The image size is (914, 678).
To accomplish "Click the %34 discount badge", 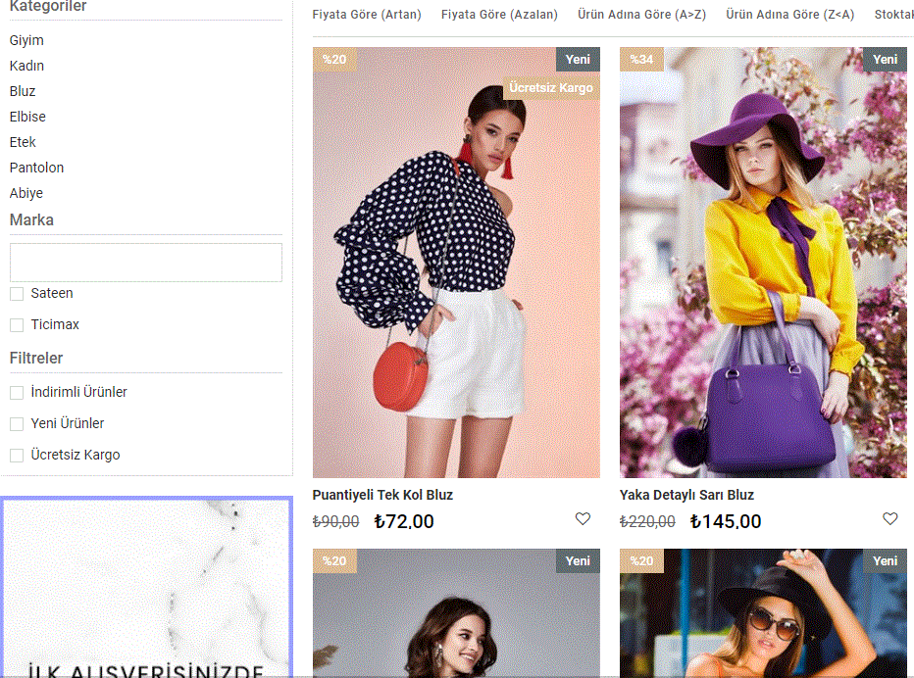I will [x=641, y=60].
